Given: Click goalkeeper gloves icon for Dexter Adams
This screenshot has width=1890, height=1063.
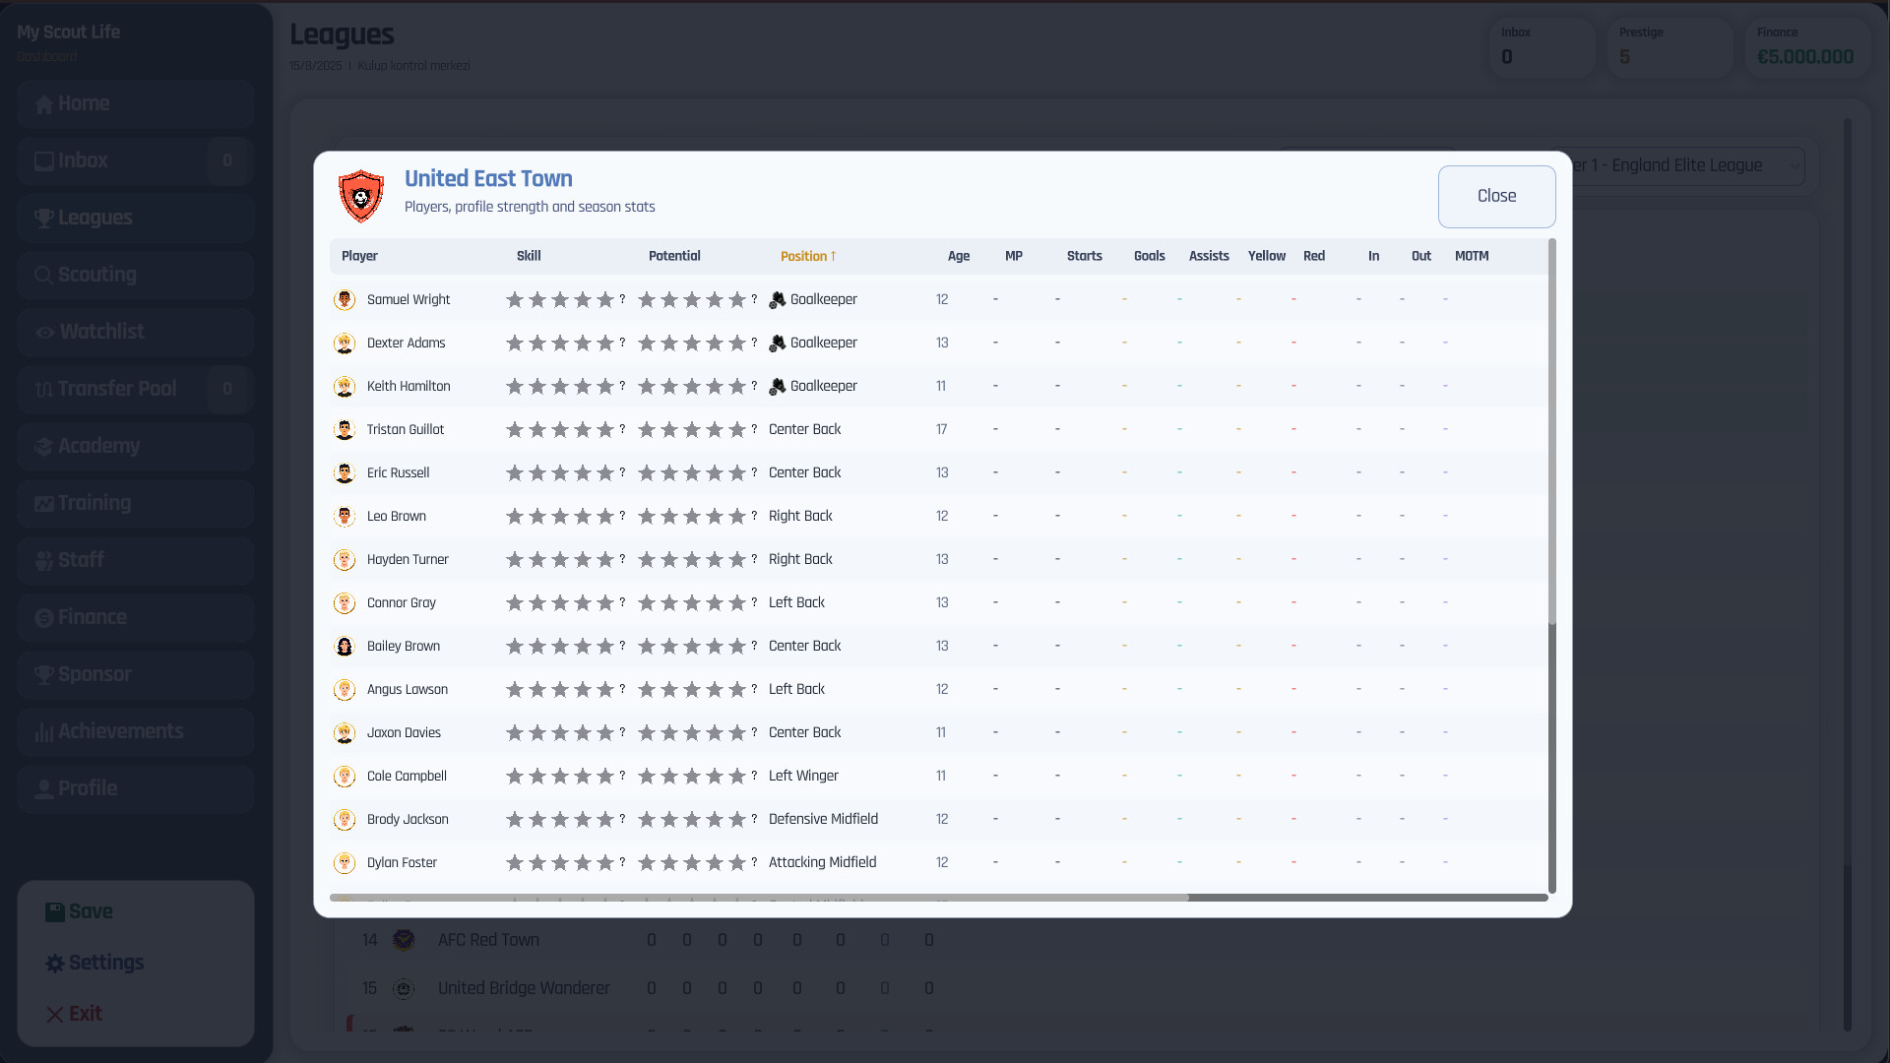Looking at the screenshot, I should point(778,344).
